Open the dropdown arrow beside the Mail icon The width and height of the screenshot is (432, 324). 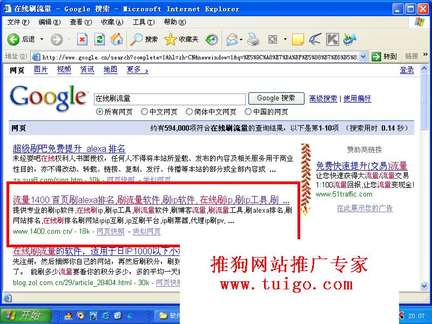pos(241,39)
